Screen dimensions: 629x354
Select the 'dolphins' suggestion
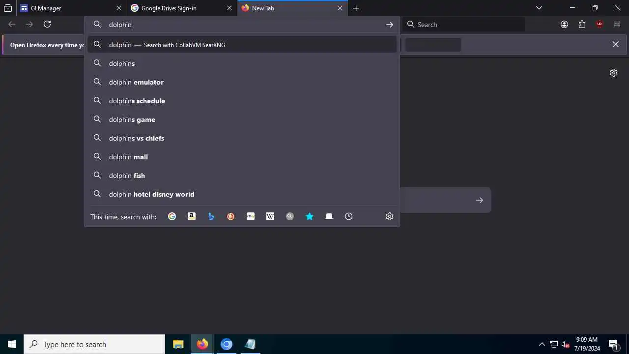(242, 63)
